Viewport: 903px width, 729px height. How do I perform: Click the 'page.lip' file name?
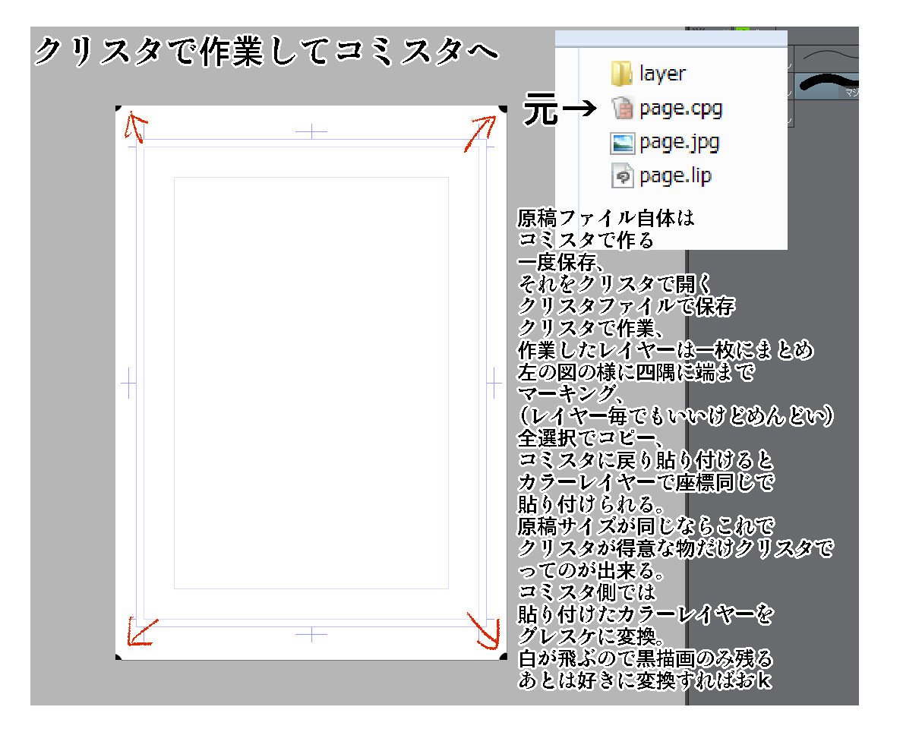[x=675, y=175]
